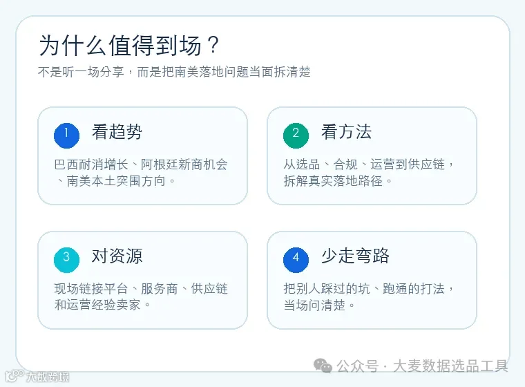The width and height of the screenshot is (525, 387).
Task: Click 拆解真实落地路径 line
Action: tap(338, 181)
